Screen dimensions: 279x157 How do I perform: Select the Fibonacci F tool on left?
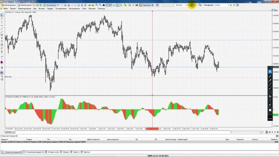click(x=2, y=52)
